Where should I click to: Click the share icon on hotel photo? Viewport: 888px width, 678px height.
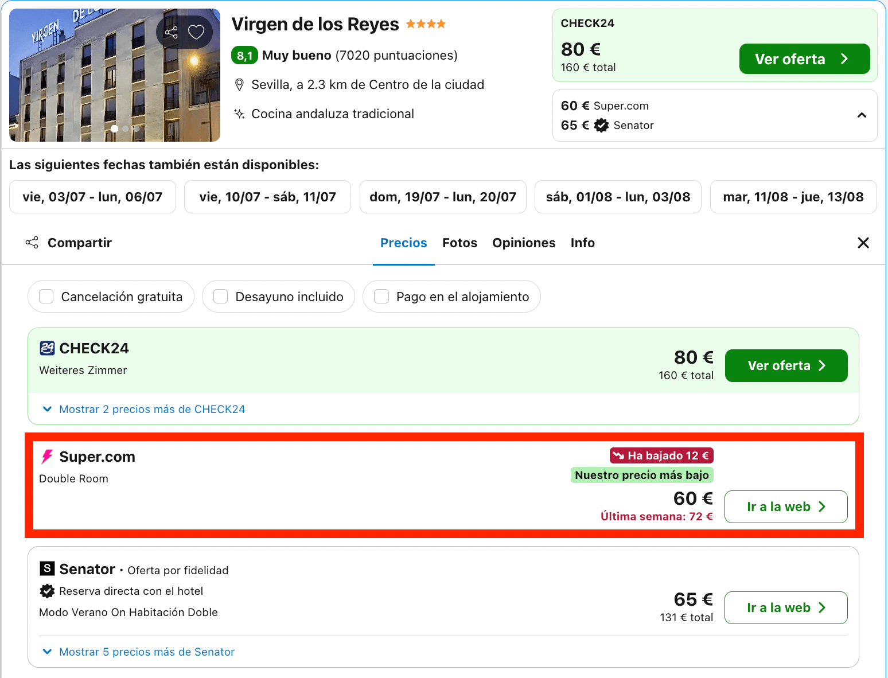tap(171, 32)
